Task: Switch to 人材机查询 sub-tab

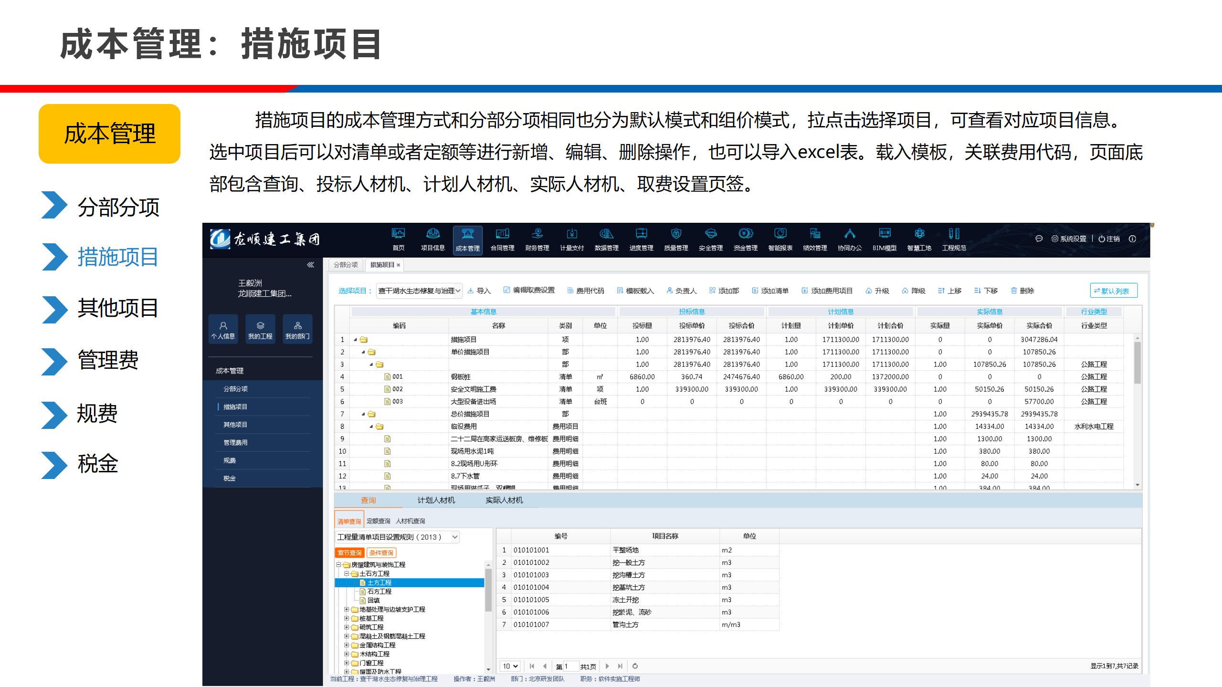Action: click(x=410, y=521)
